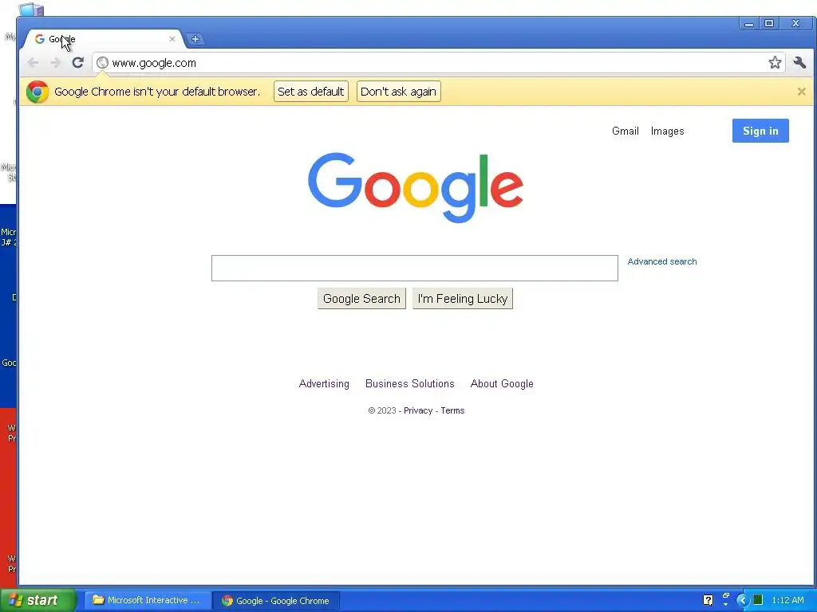This screenshot has width=817, height=612.
Task: Bookmark this page with the star icon
Action: tap(775, 63)
